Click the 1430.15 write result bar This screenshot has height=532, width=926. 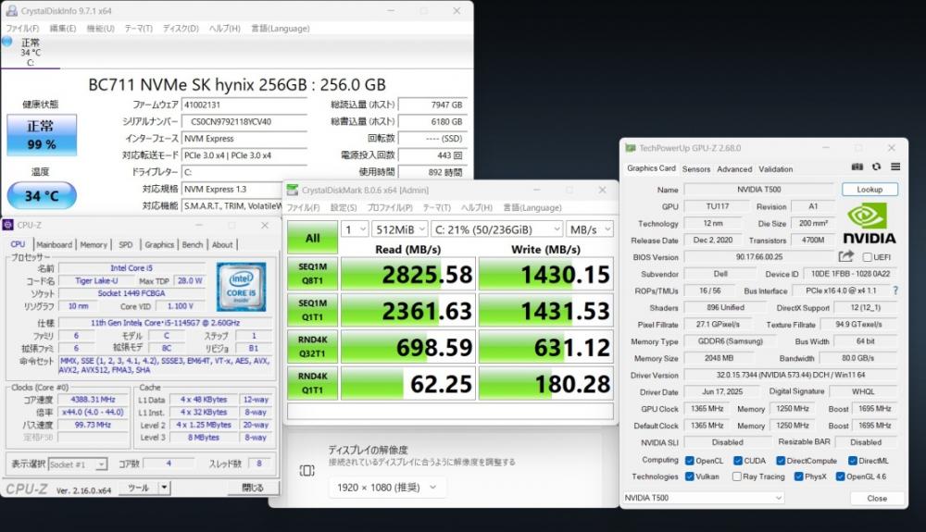pyautogui.click(x=546, y=274)
